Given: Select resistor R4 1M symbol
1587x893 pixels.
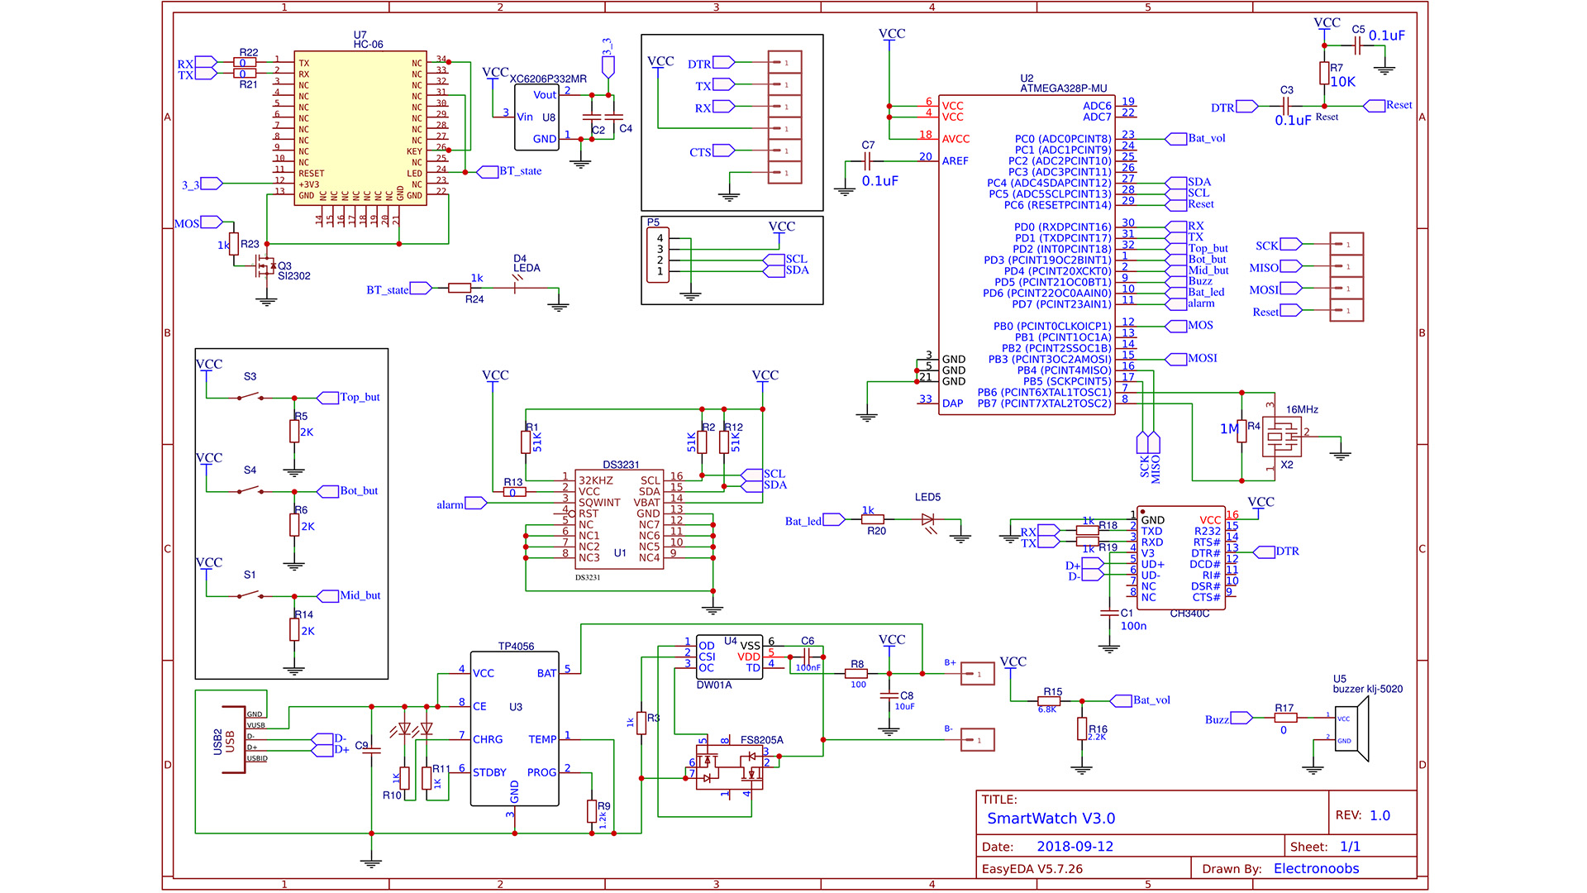Looking at the screenshot, I should click(x=1241, y=432).
